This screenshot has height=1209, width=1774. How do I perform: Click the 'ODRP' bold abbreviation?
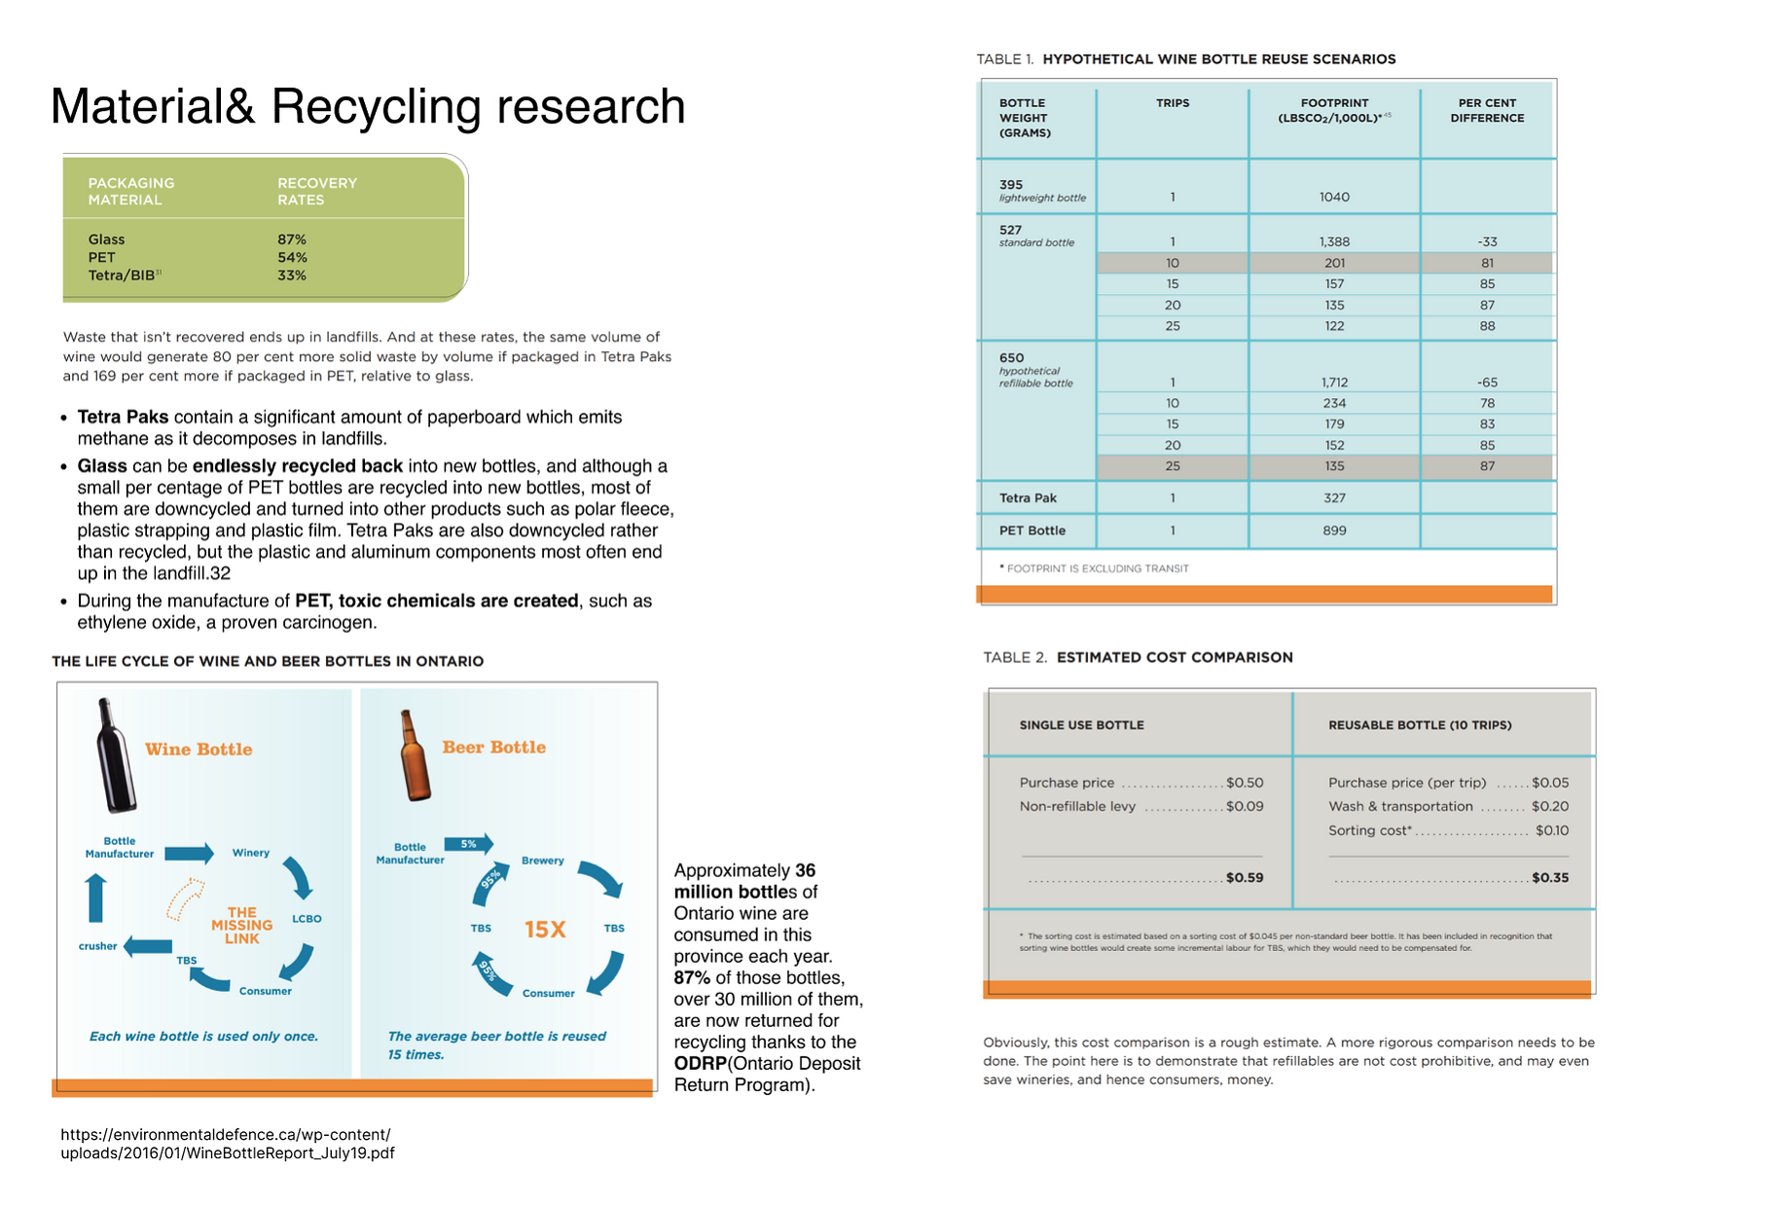pyautogui.click(x=701, y=1064)
